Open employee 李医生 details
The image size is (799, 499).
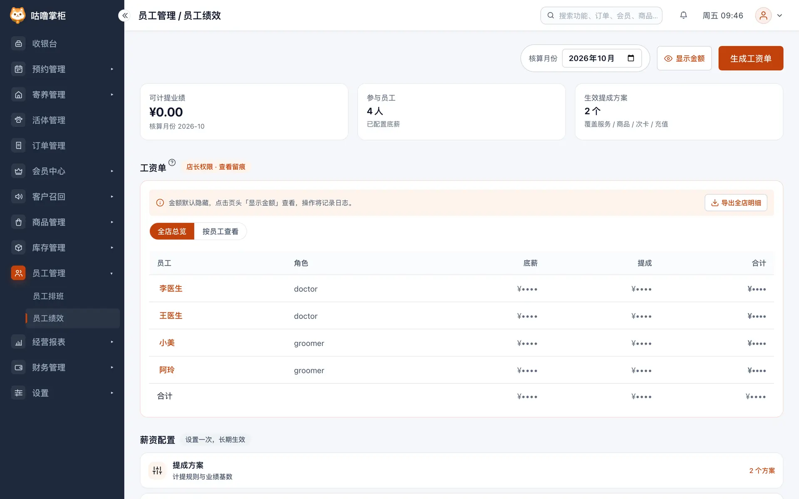171,289
